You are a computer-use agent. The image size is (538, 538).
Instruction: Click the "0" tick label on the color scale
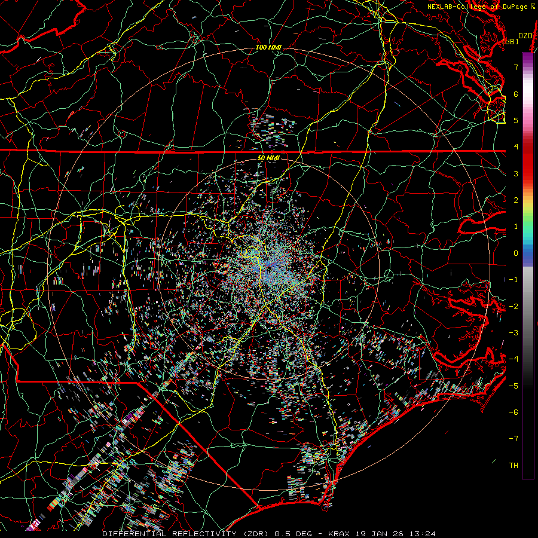(x=516, y=253)
